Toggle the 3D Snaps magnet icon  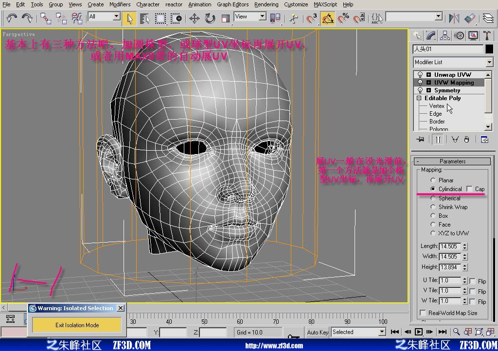312,18
